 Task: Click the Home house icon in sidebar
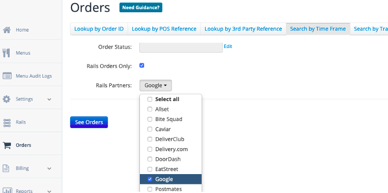7,30
